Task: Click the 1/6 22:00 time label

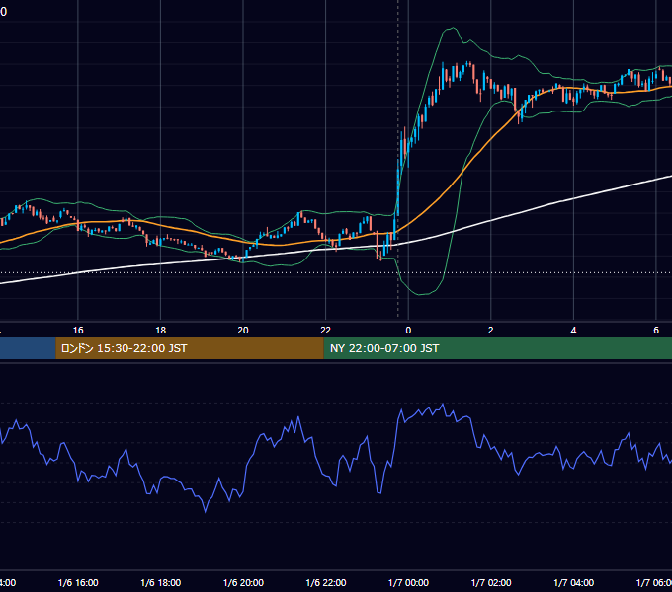Action: tap(326, 582)
